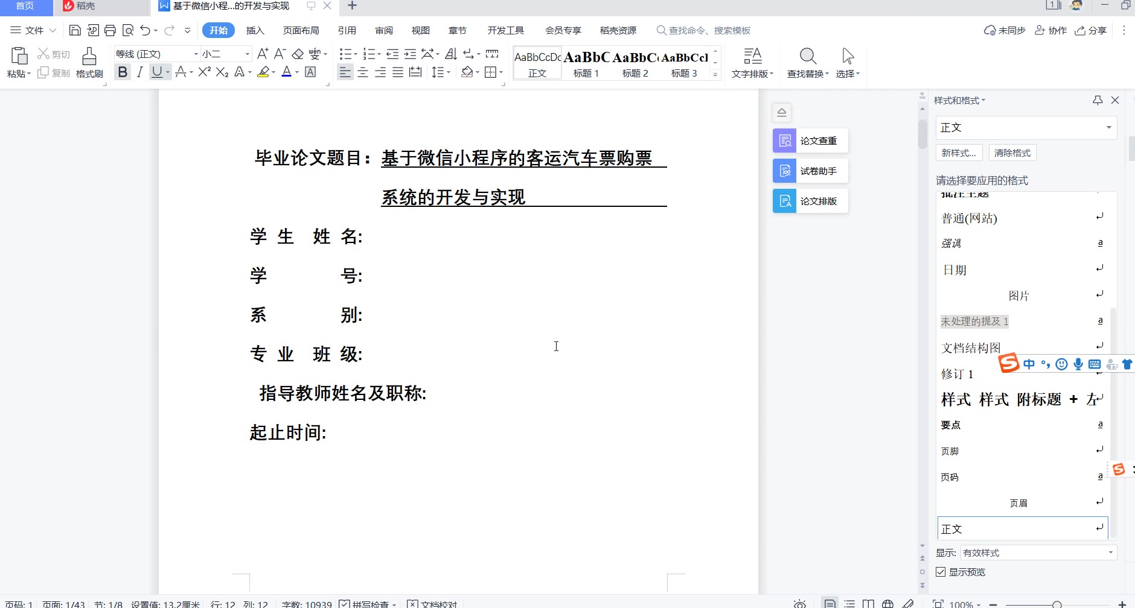1135x608 pixels.
Task: Click the 新样式... button
Action: 959,153
